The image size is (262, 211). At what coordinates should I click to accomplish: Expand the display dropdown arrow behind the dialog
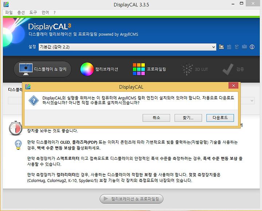(252, 101)
